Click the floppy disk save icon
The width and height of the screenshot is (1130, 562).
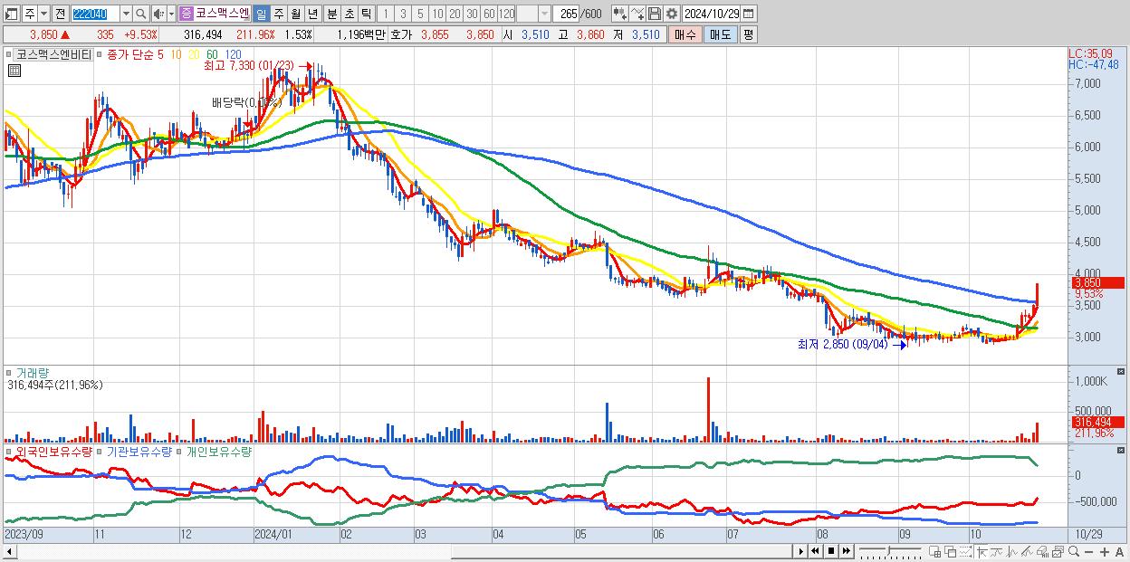click(x=654, y=14)
